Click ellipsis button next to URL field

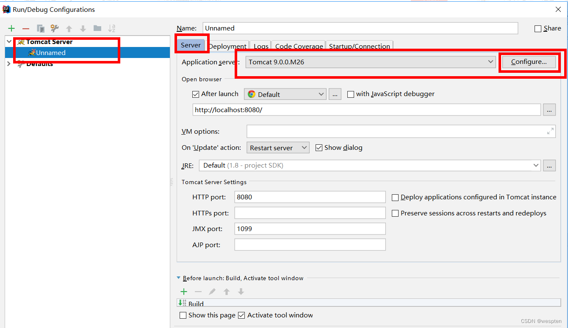(549, 110)
